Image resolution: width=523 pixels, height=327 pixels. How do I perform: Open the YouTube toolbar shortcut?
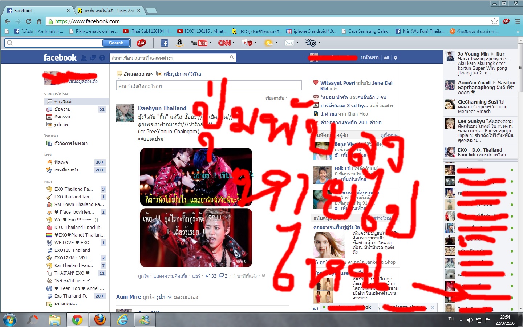pyautogui.click(x=199, y=43)
